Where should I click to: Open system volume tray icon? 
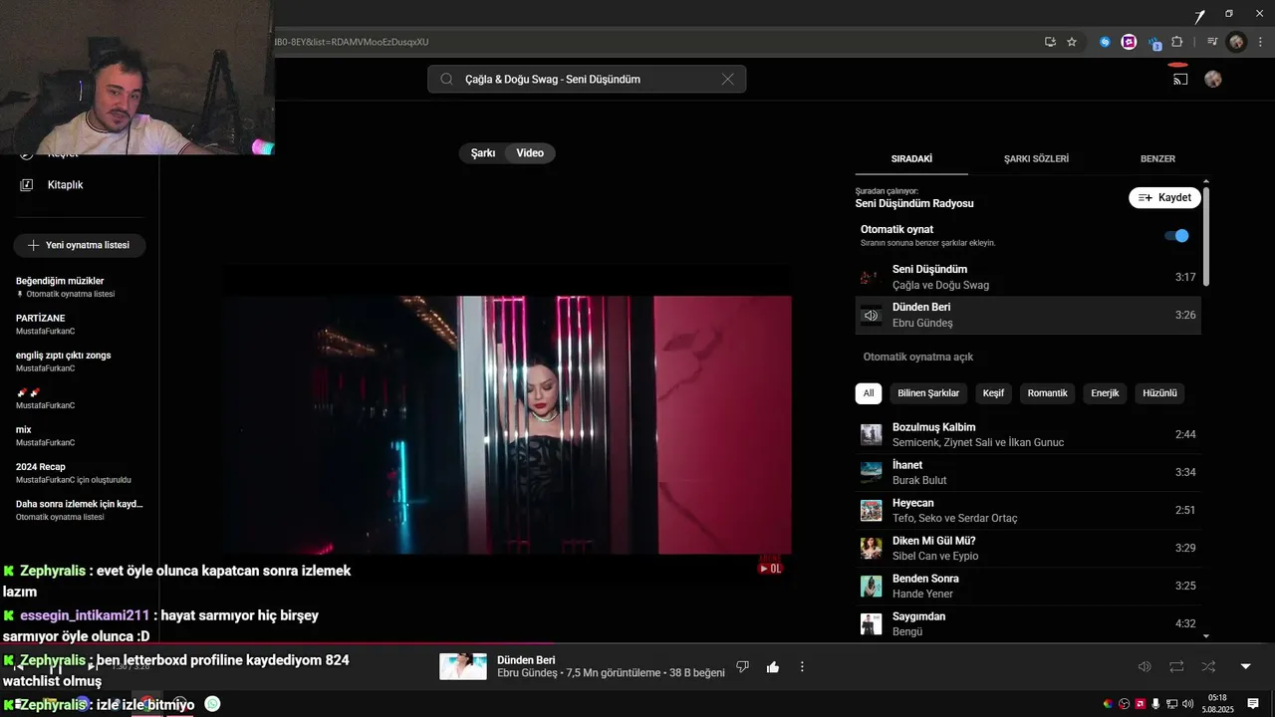click(x=1188, y=704)
